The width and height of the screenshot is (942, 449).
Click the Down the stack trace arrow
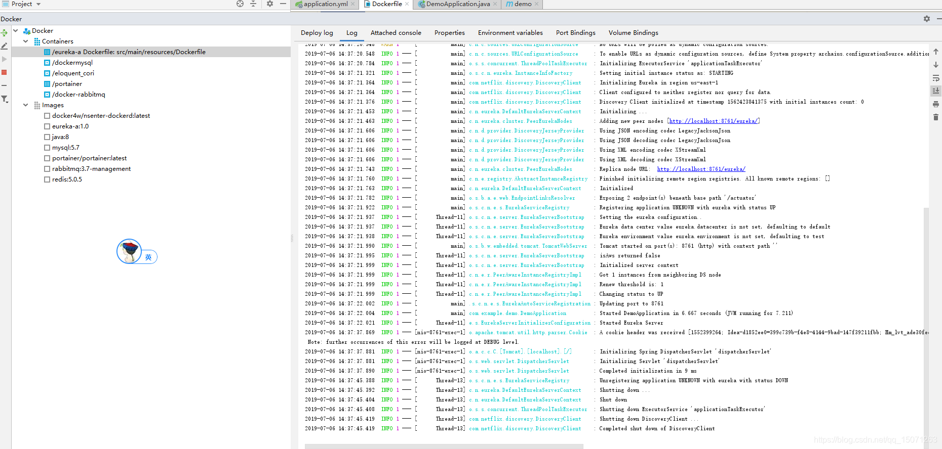click(936, 65)
